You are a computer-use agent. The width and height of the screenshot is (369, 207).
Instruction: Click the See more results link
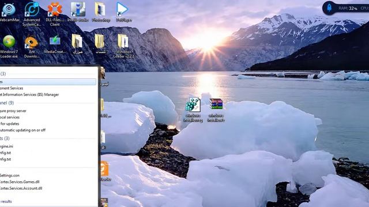[6, 201]
